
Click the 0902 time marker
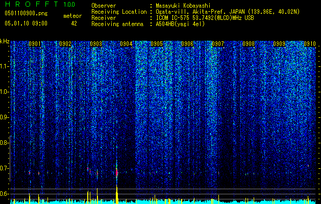(x=65, y=44)
